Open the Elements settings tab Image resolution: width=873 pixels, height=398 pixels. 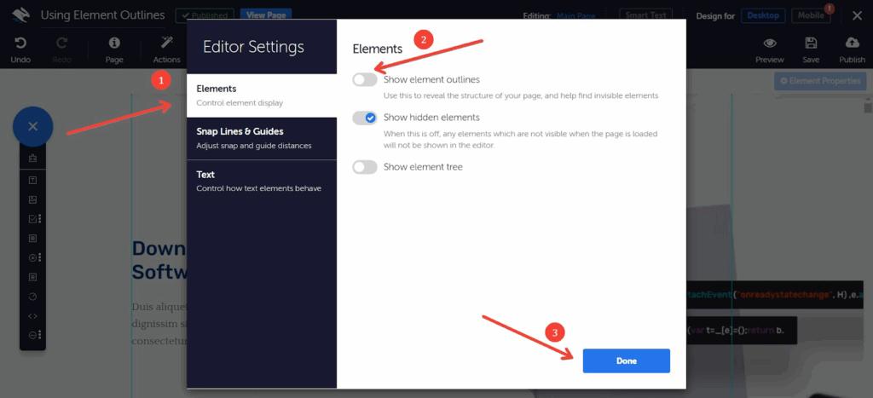point(262,95)
